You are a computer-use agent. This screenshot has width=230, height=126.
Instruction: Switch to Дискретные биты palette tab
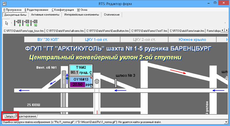[x=15, y=15]
